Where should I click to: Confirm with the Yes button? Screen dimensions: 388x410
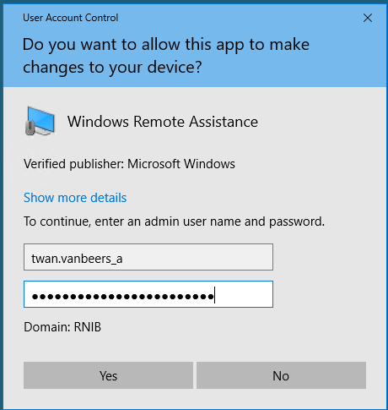tap(108, 375)
